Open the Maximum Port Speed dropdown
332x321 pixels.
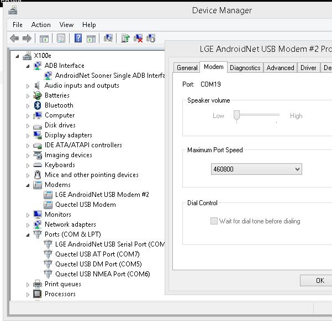point(256,169)
